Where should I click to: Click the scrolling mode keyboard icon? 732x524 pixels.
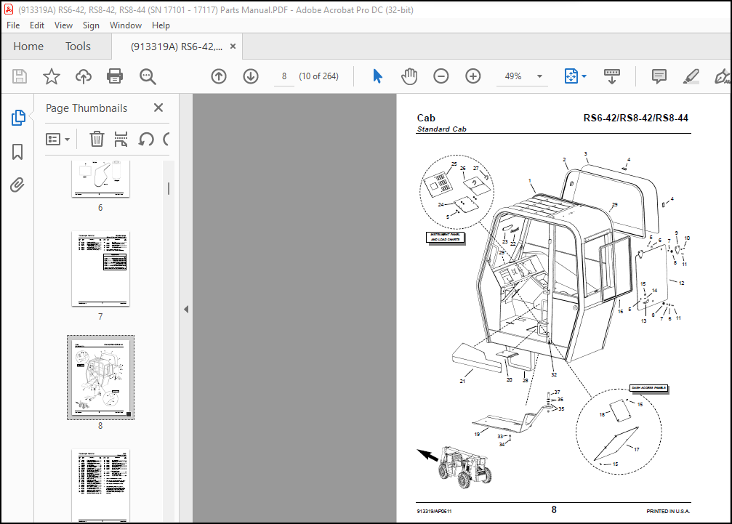[x=611, y=76]
